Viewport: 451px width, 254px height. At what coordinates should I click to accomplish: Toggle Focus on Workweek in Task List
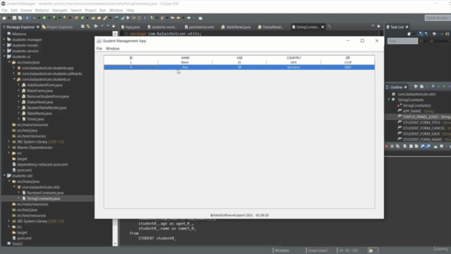click(434, 34)
